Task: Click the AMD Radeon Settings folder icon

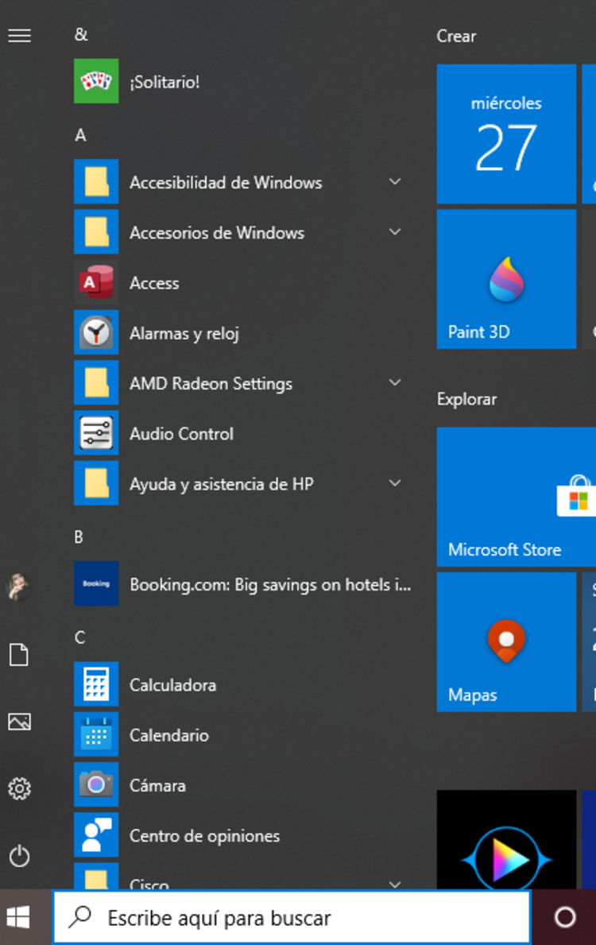Action: (x=96, y=383)
